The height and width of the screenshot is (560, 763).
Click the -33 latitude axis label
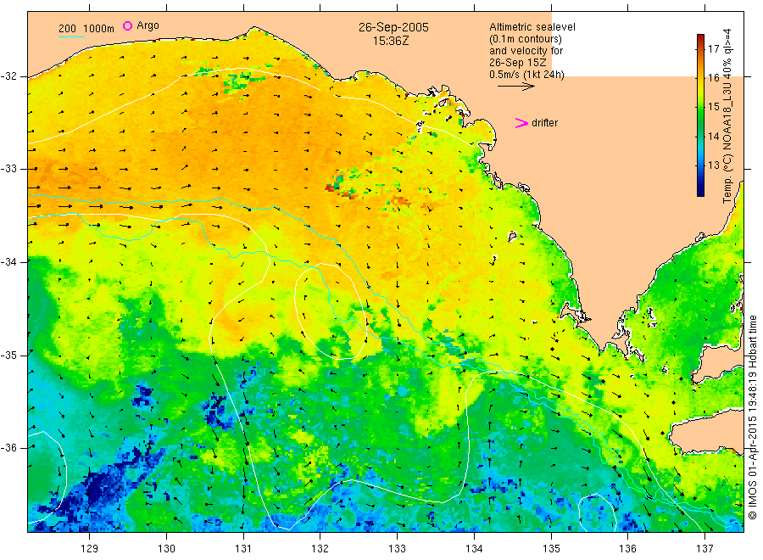point(8,169)
